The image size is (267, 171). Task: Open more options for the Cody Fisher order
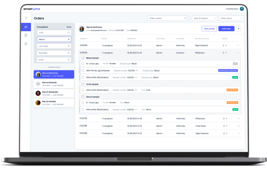pos(238,126)
